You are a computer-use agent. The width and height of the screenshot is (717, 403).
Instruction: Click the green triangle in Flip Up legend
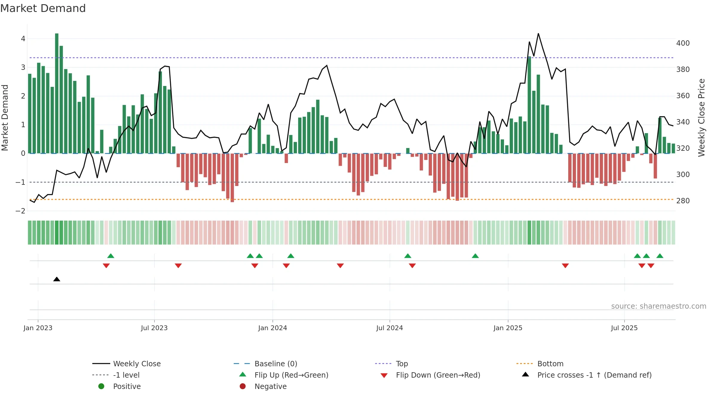(x=243, y=374)
